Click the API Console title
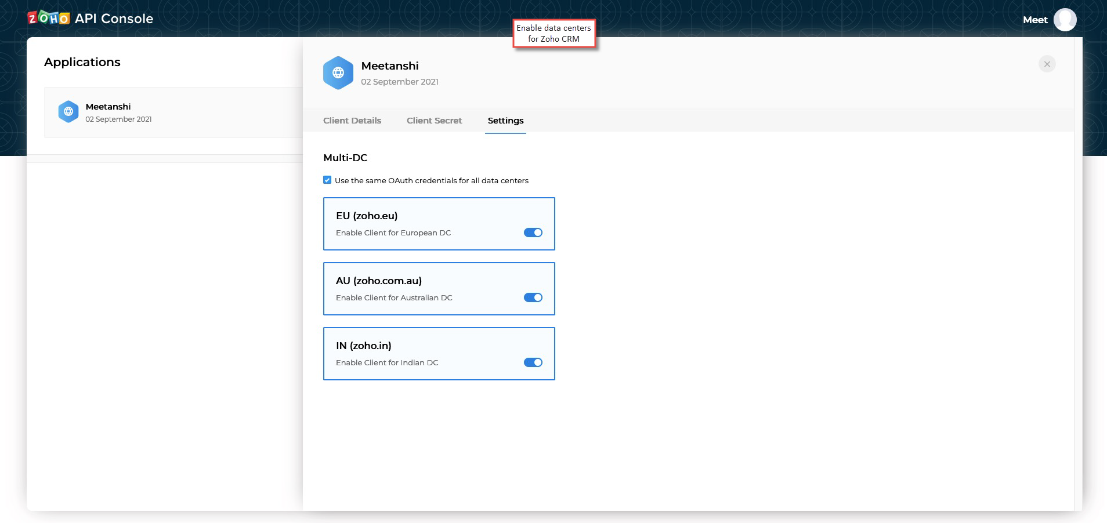The image size is (1107, 523). coord(114,19)
